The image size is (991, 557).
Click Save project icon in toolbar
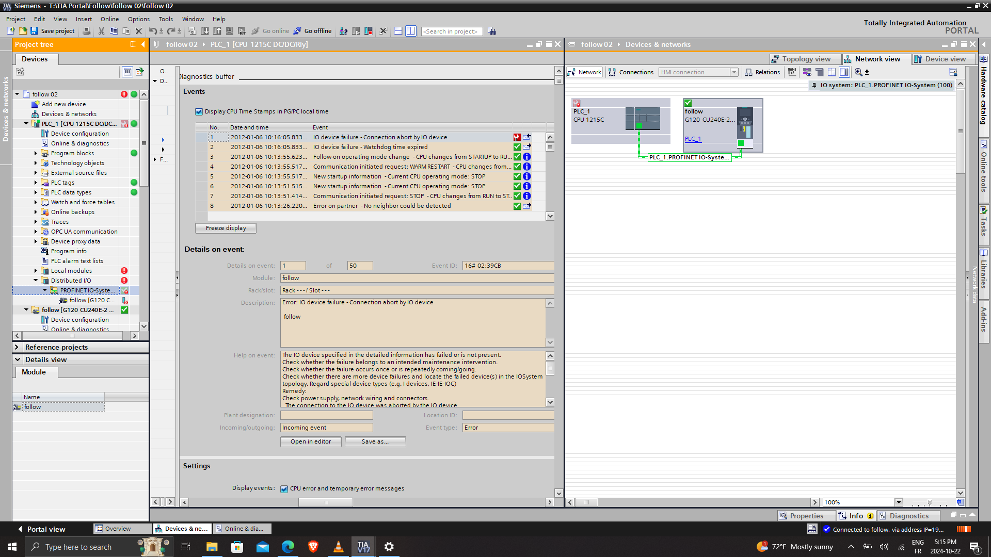pyautogui.click(x=34, y=31)
